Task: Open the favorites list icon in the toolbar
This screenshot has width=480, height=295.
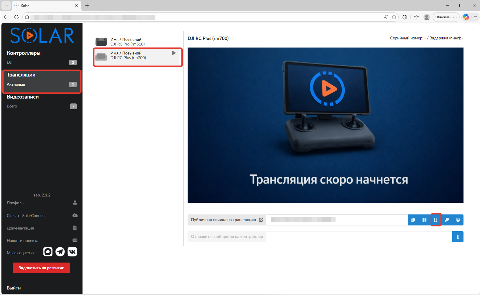Action: point(416,17)
